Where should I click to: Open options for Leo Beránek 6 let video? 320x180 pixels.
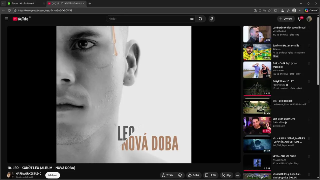click(x=309, y=28)
